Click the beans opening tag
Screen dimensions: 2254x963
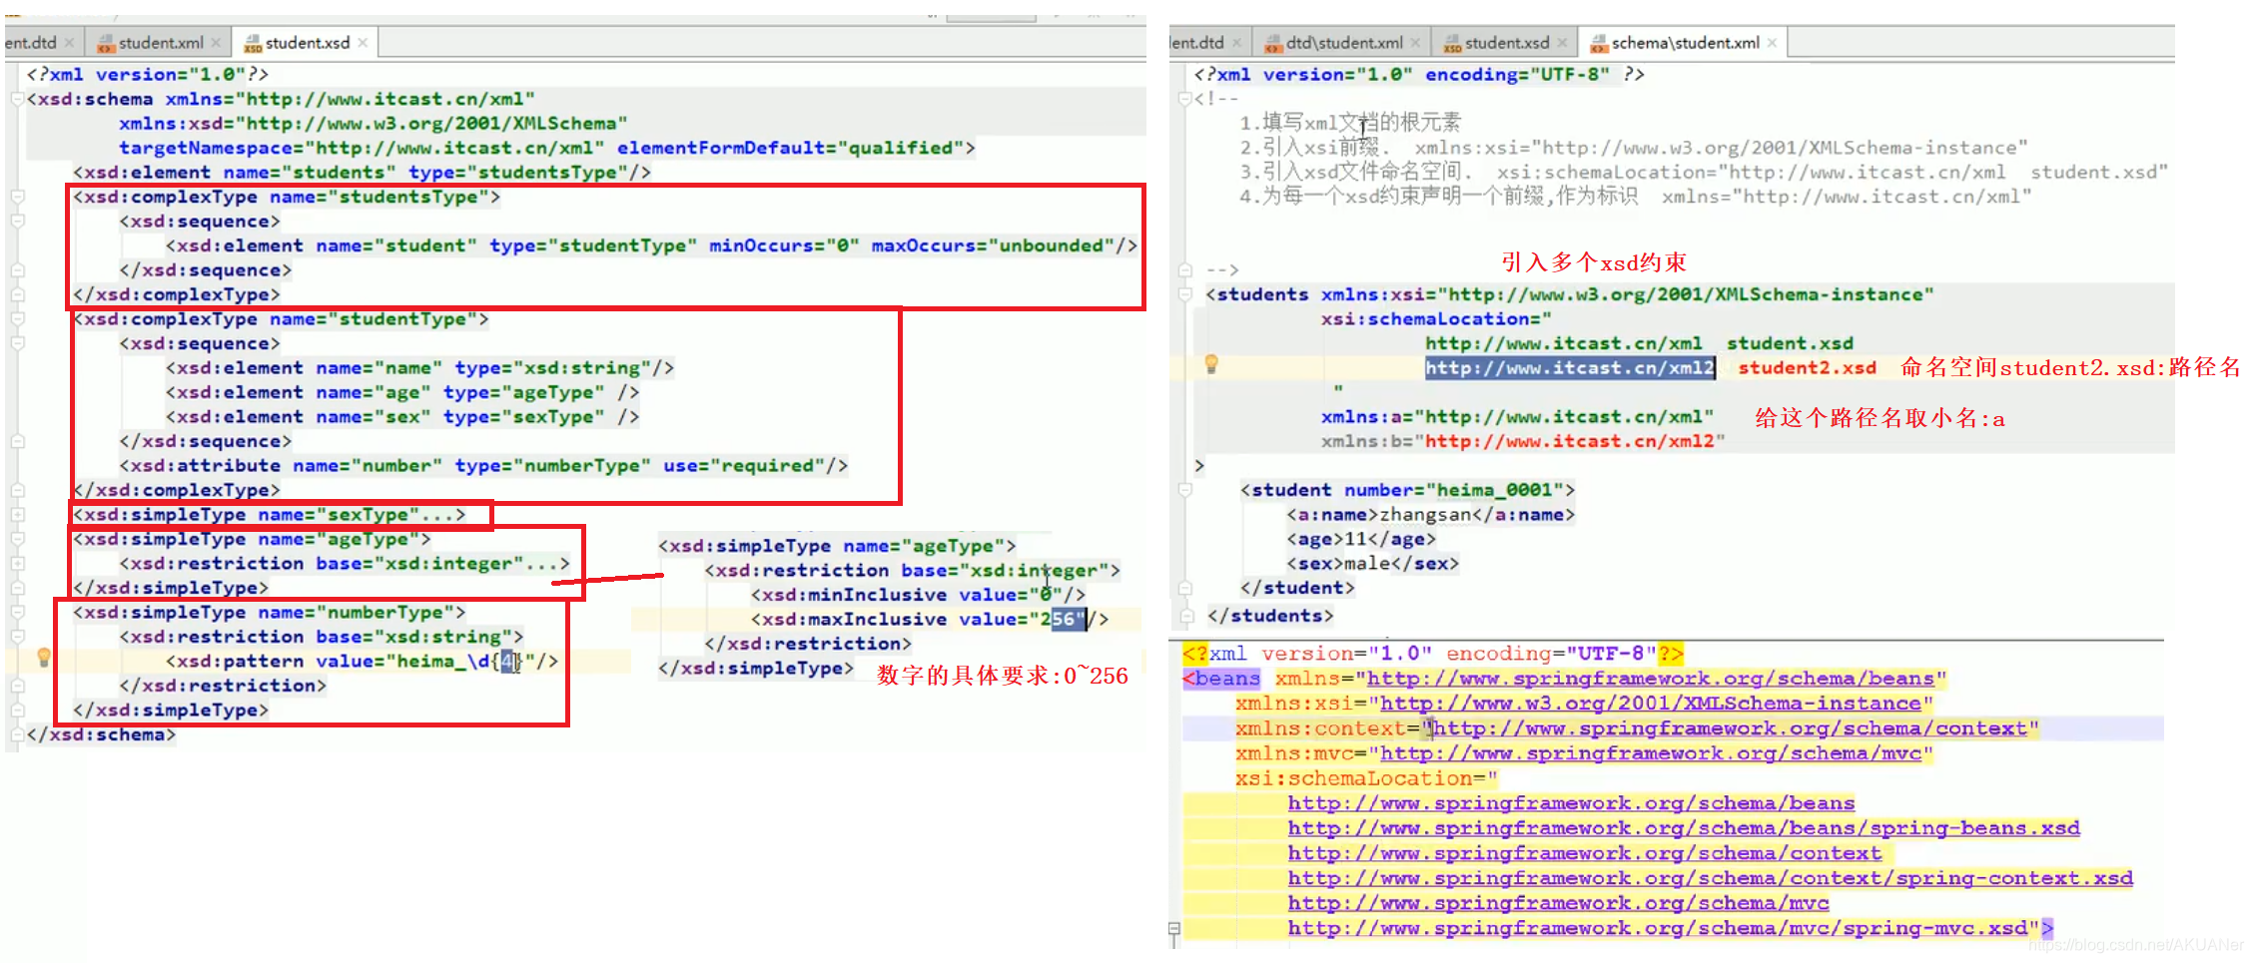1222,679
